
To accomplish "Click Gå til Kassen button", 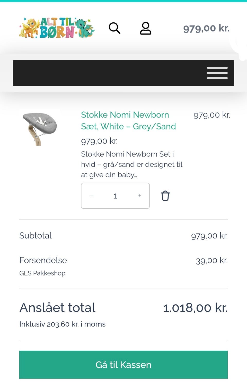I will [123, 365].
